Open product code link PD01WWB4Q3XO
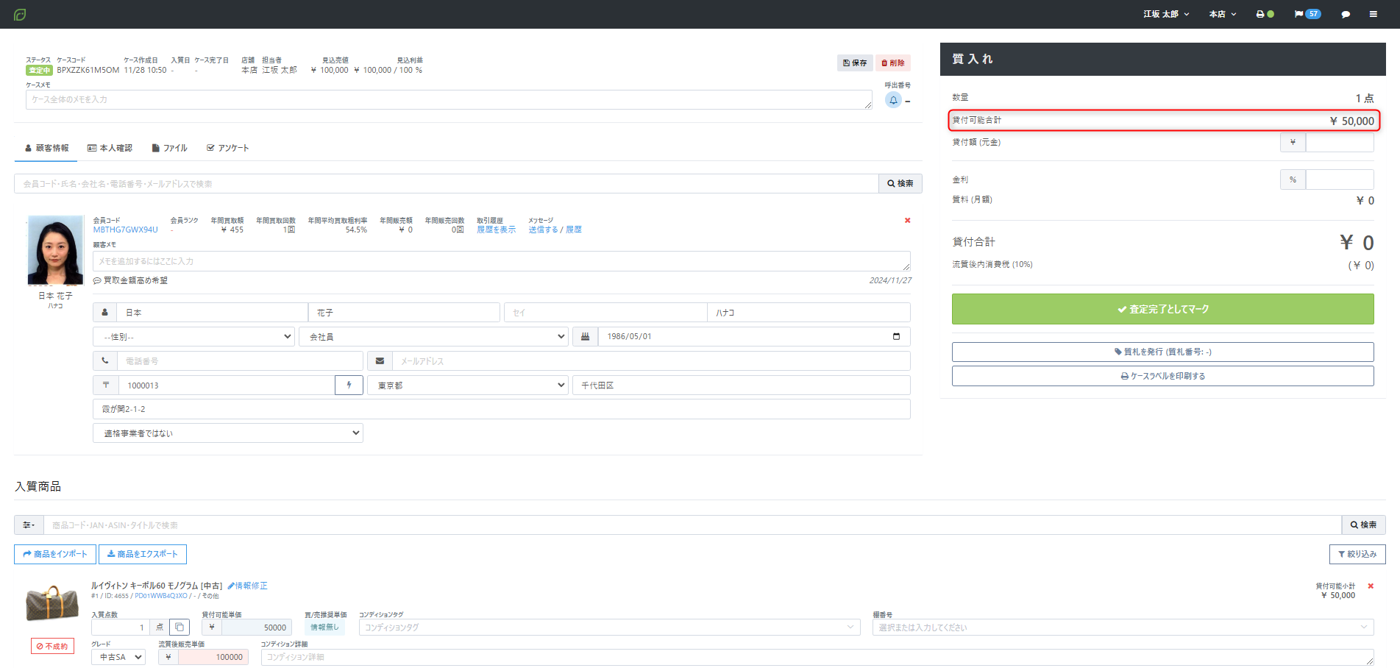This screenshot has width=1400, height=668. click(x=161, y=596)
